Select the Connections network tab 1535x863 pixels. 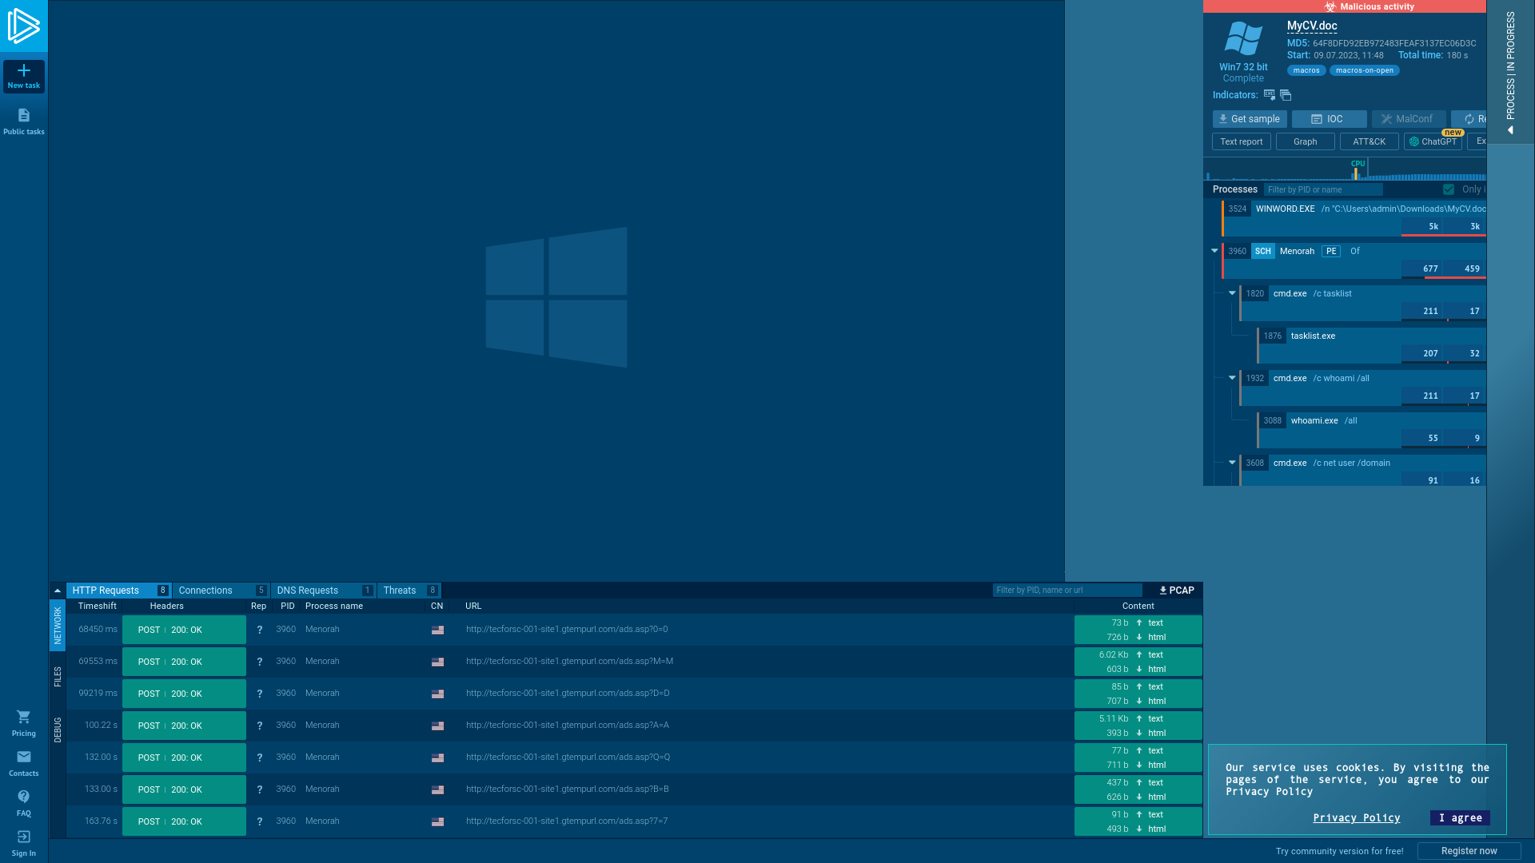205,590
